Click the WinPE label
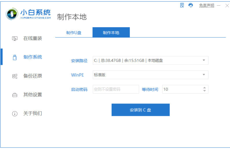The image size is (230, 149). [x=77, y=75]
